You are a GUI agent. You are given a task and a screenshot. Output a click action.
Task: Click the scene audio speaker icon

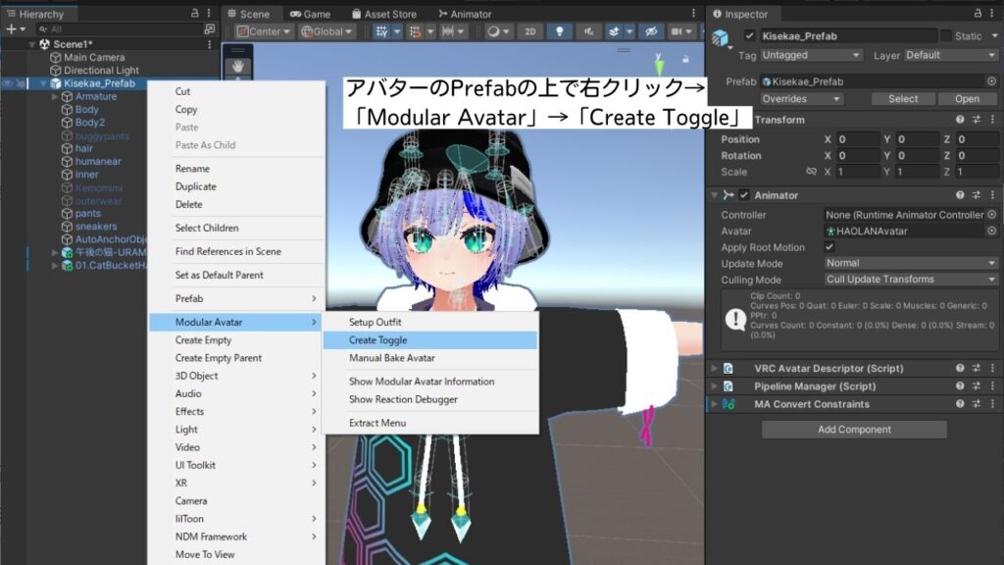589,30
